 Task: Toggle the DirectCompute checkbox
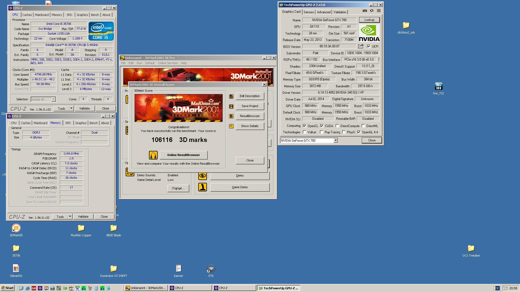[337, 126]
